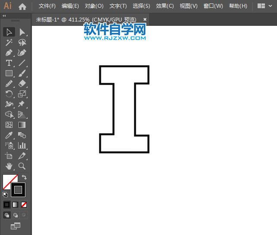The height and width of the screenshot is (235, 277).
Task: Select the Width warp tool
Action: 9,104
